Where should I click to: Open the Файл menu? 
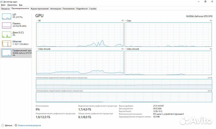(3, 5)
